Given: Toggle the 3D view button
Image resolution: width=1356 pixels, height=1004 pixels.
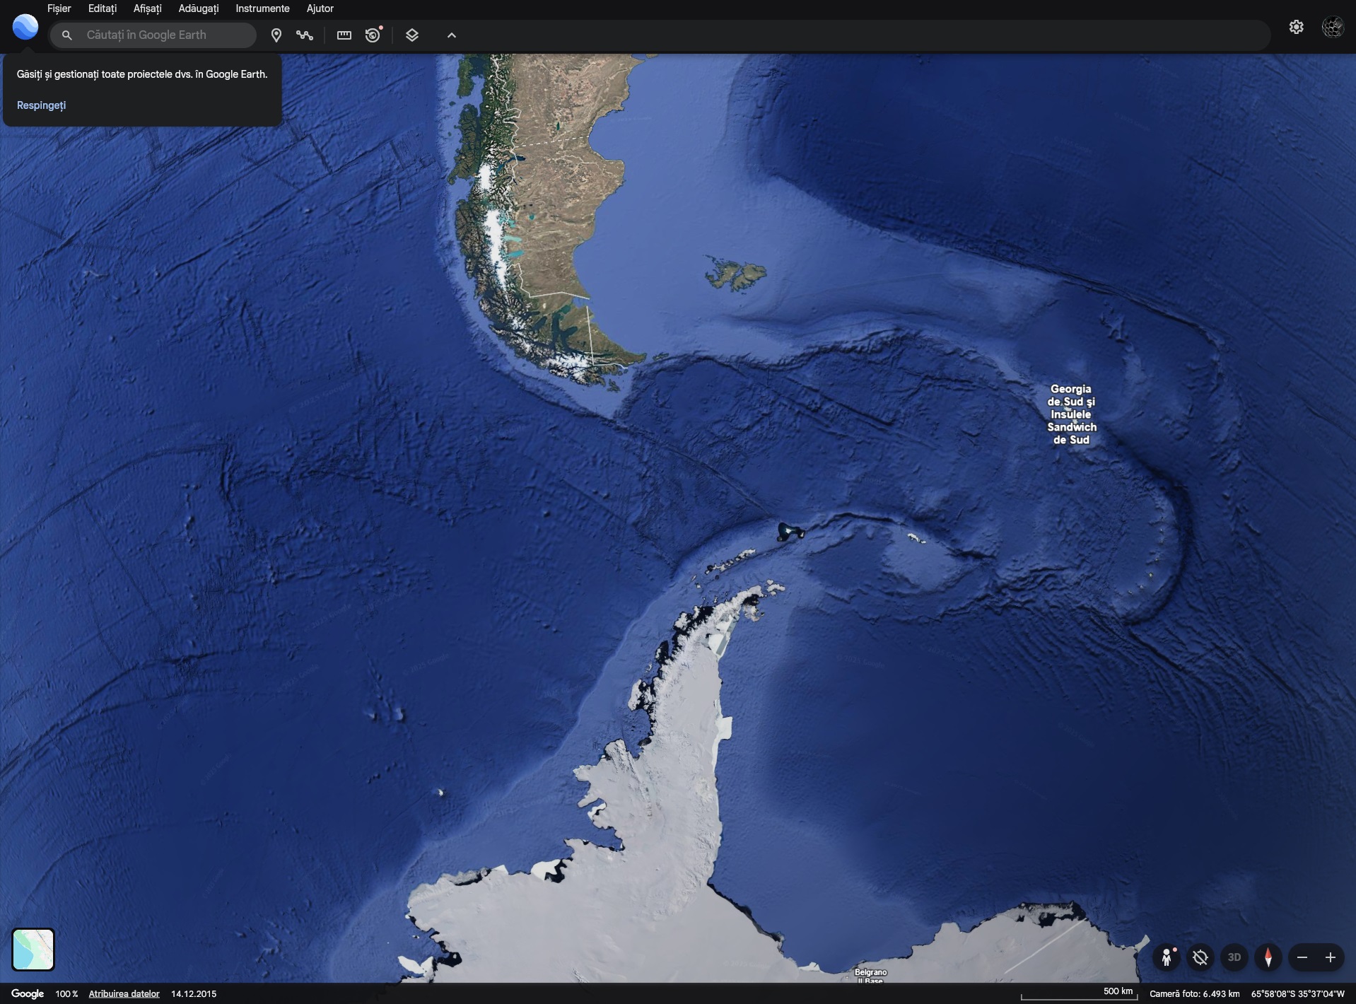Looking at the screenshot, I should (1234, 957).
